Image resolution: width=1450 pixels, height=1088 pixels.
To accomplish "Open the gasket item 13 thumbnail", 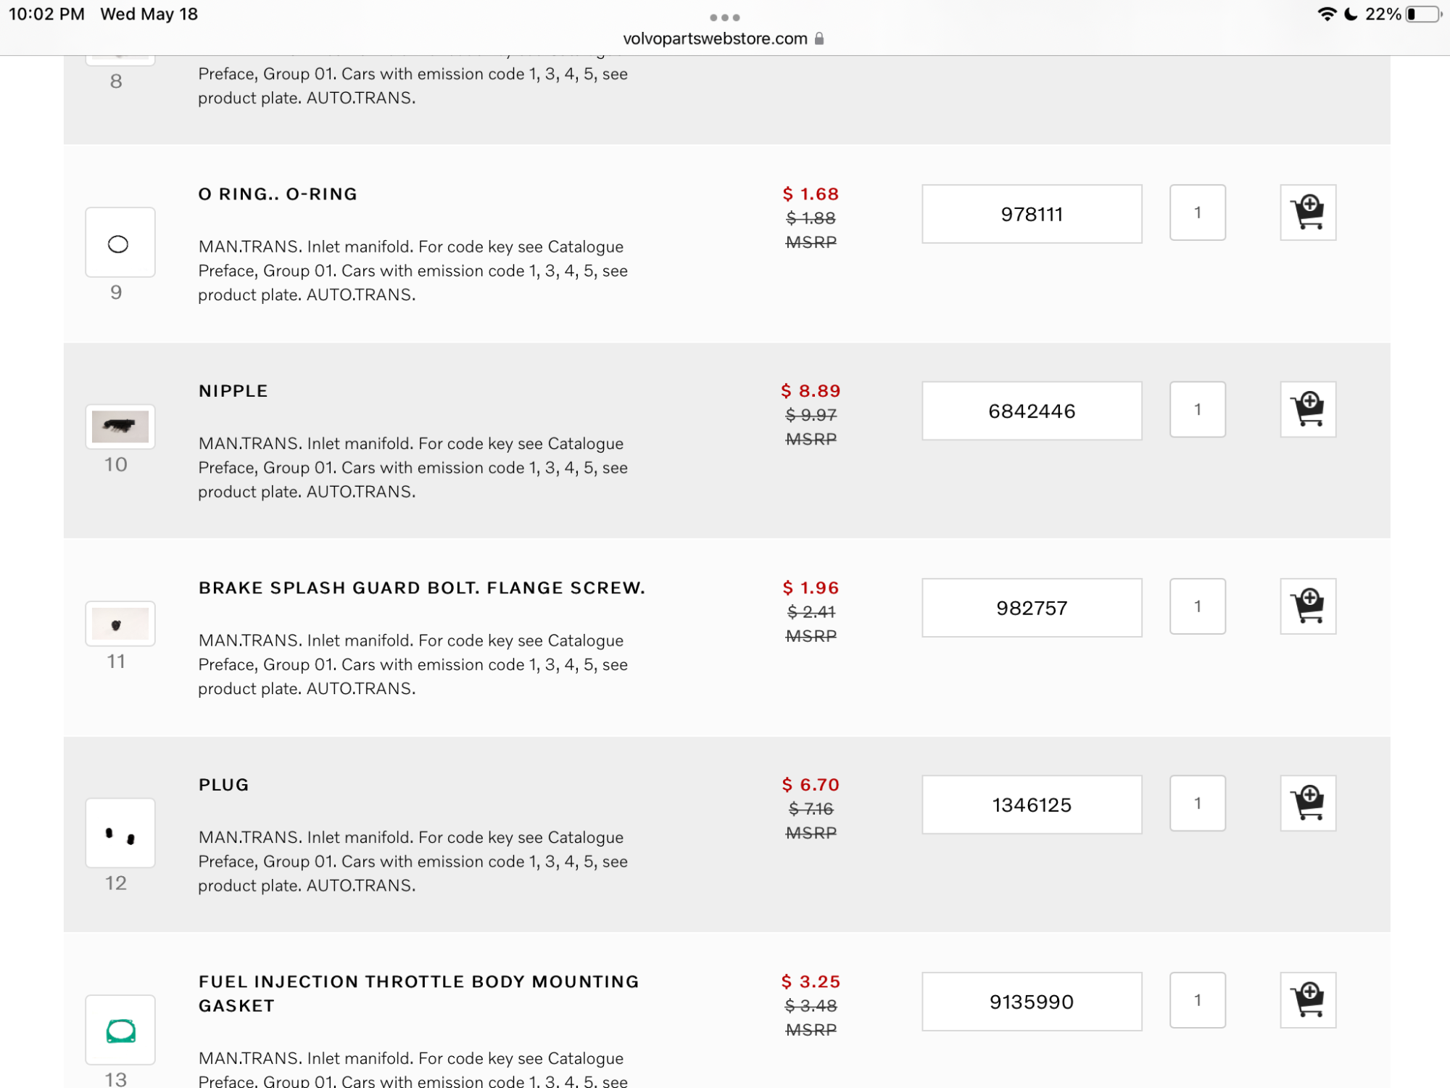I will point(120,1030).
